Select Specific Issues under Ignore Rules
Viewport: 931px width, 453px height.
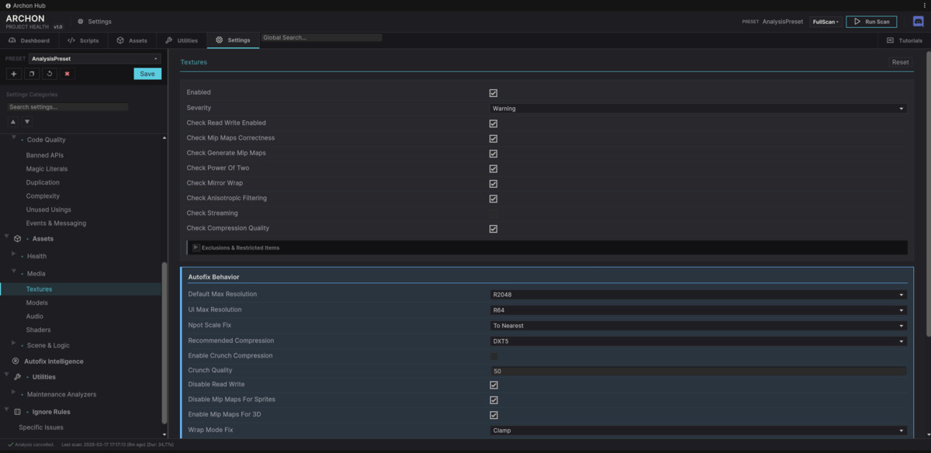coord(41,427)
